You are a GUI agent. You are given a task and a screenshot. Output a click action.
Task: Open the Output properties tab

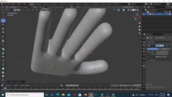coord(144,45)
